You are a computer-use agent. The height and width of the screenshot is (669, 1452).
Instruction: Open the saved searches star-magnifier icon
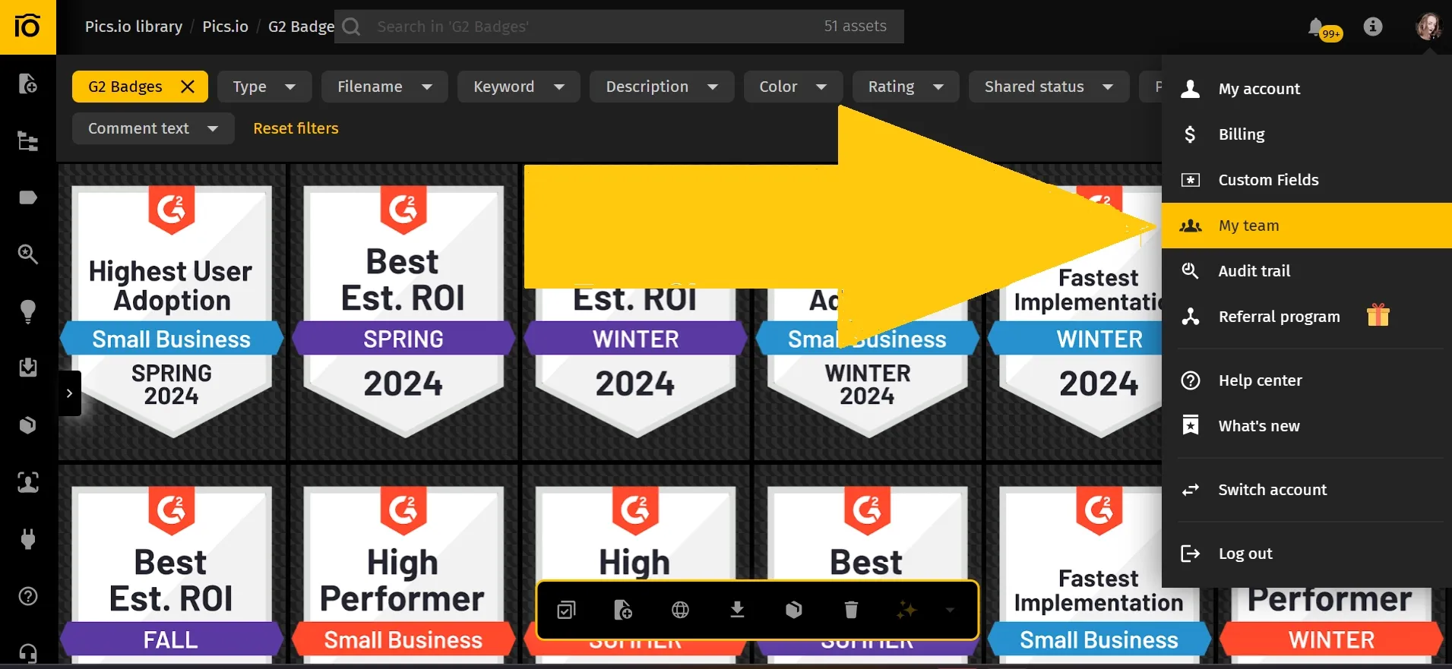pos(27,254)
